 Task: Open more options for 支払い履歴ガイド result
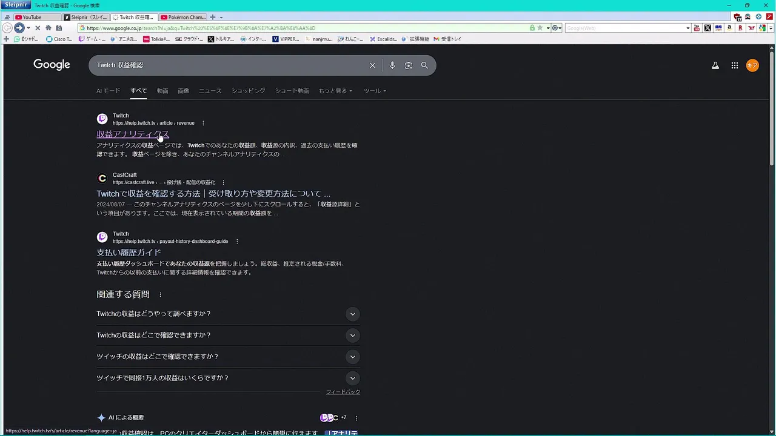point(236,241)
